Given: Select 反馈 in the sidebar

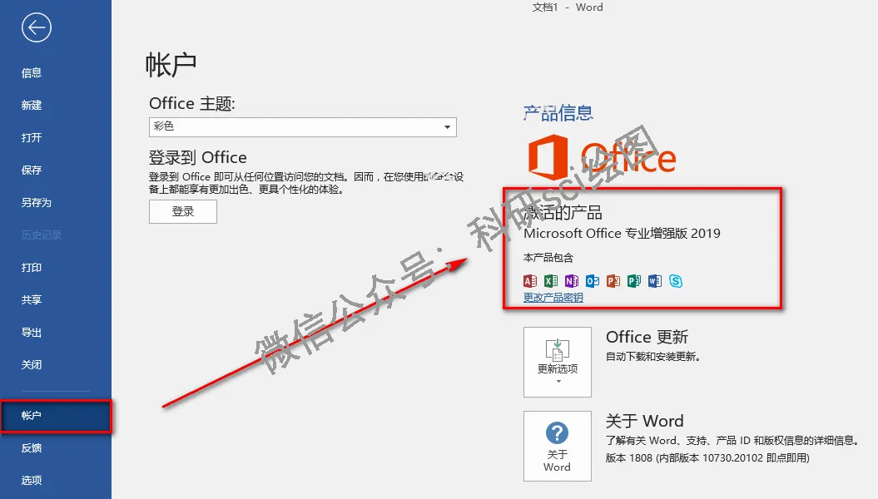Looking at the screenshot, I should pos(32,447).
